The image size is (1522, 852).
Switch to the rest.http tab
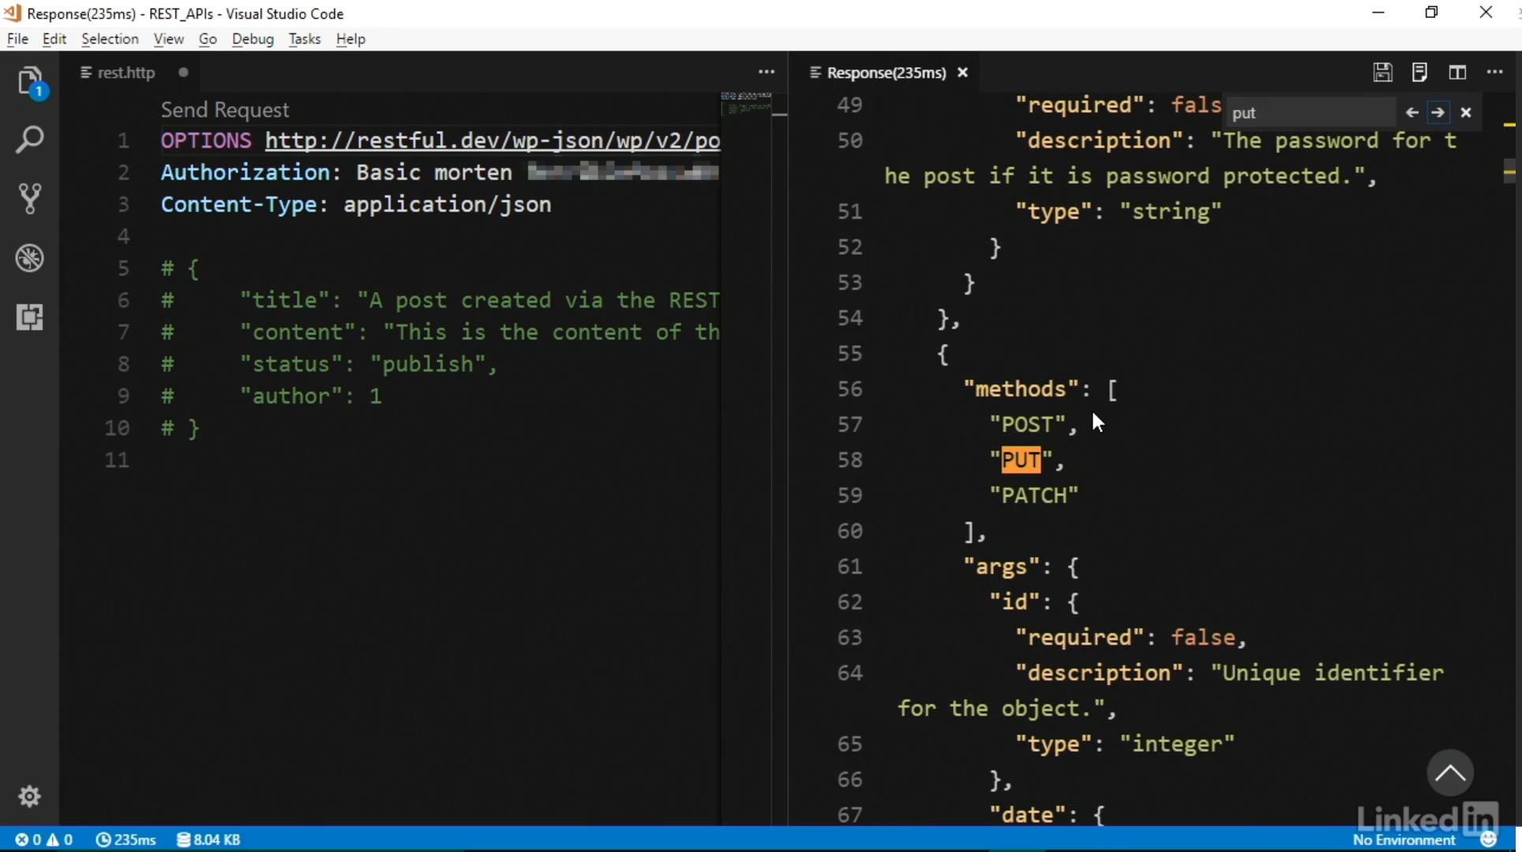click(126, 73)
